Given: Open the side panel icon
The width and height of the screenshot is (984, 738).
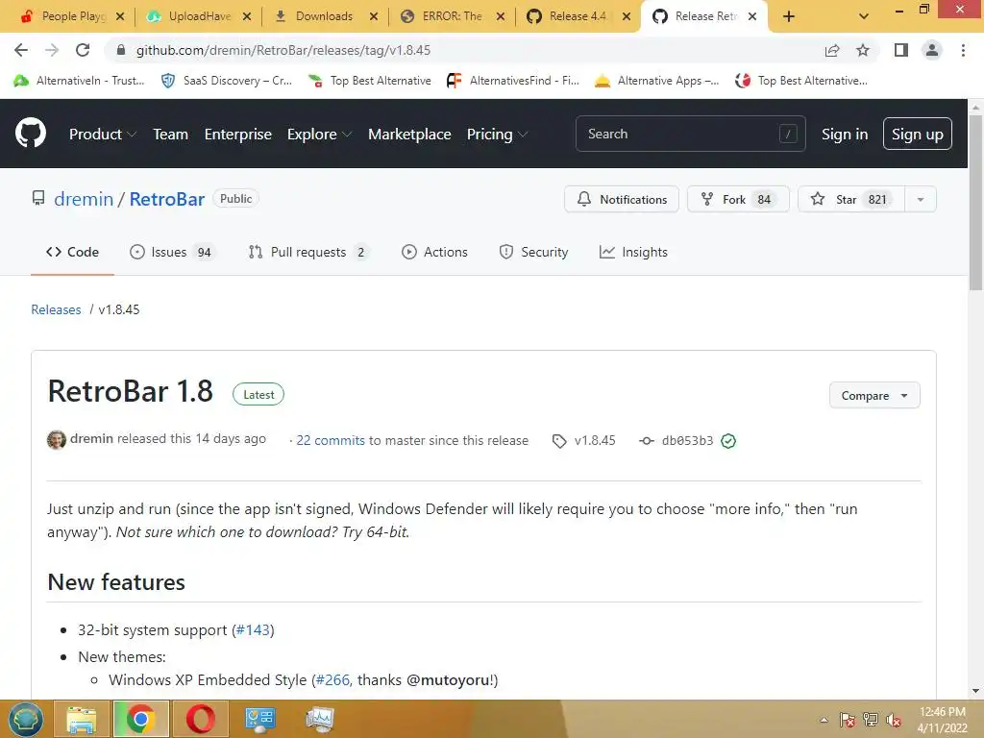Looking at the screenshot, I should click(x=901, y=50).
